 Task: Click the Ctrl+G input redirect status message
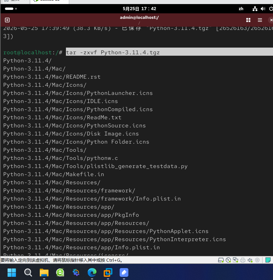tap(62, 260)
